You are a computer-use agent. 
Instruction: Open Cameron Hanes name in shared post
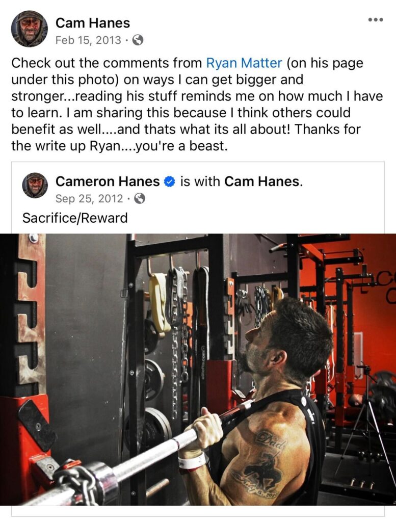108,181
